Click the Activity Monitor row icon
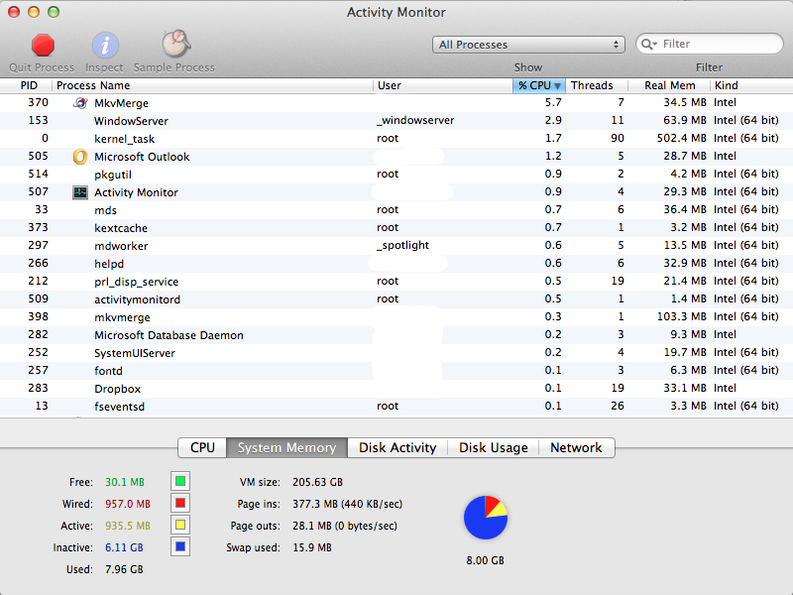Image resolution: width=793 pixels, height=595 pixels. tap(80, 192)
